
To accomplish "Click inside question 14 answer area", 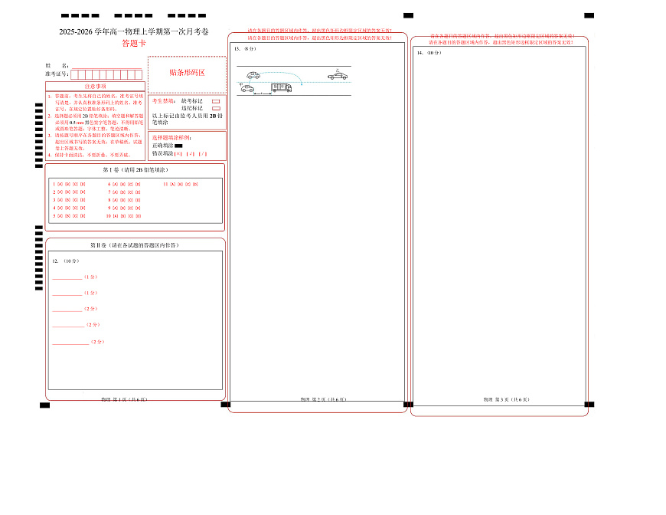I will coord(499,230).
